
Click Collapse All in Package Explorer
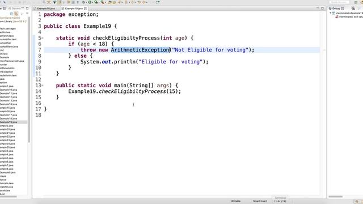pos(11,14)
